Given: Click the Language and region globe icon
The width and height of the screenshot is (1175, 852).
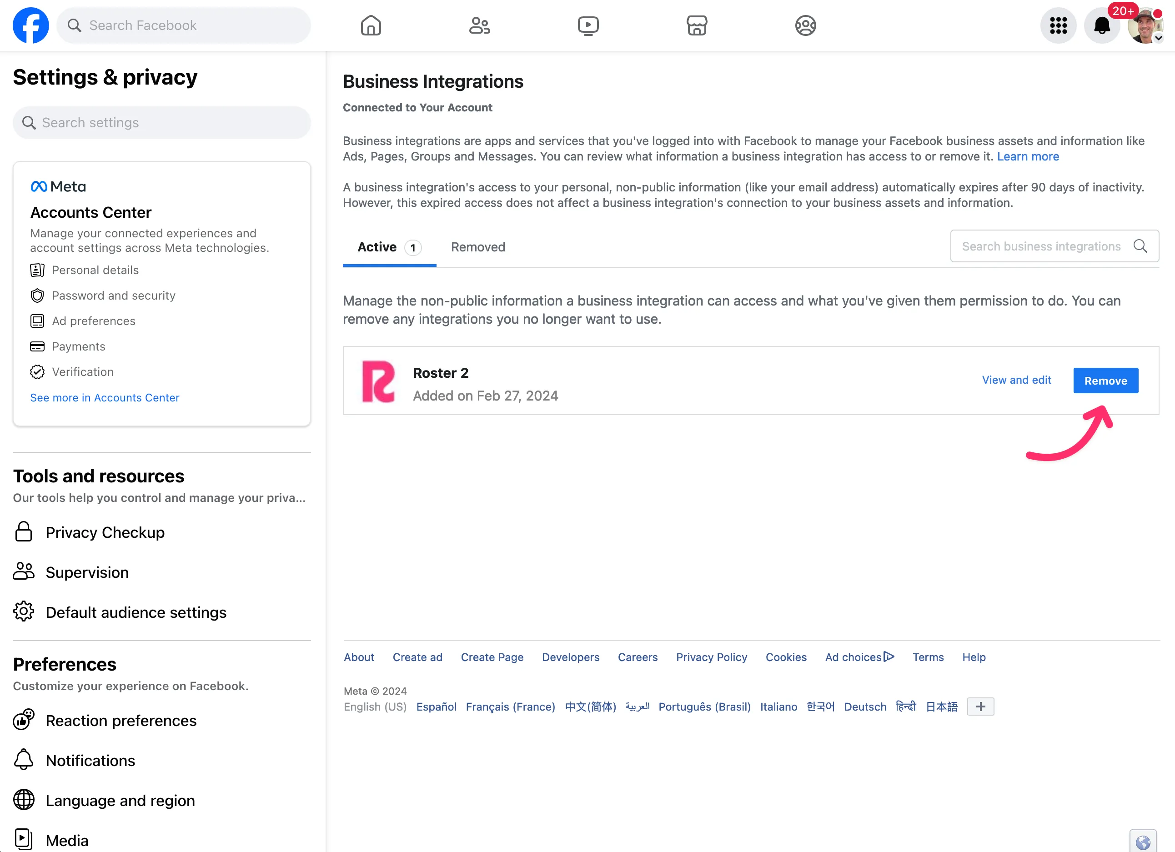Looking at the screenshot, I should [24, 800].
